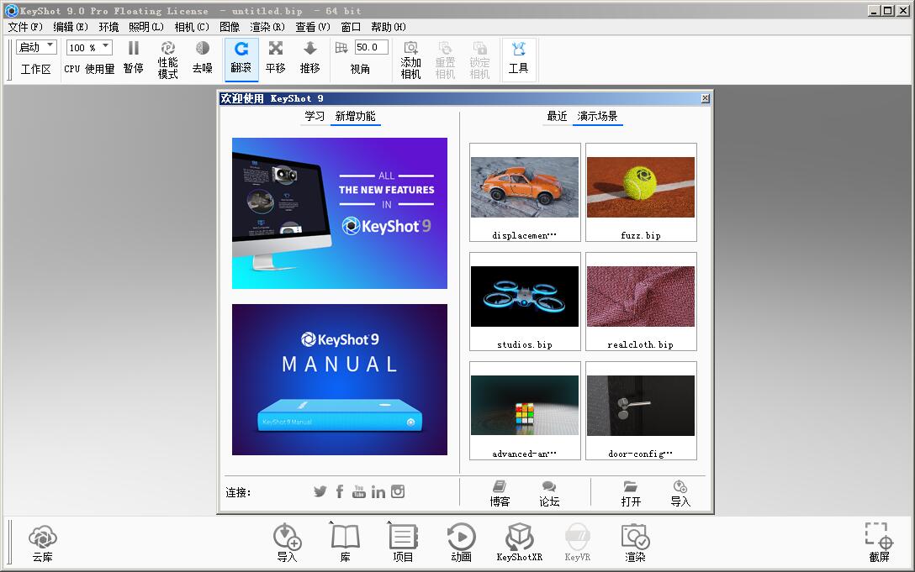Image resolution: width=915 pixels, height=572 pixels.
Task: Open the 库 library panel
Action: click(x=345, y=543)
